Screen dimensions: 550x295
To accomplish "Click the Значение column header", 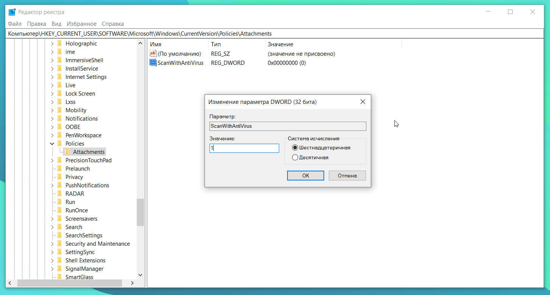I will point(333,44).
